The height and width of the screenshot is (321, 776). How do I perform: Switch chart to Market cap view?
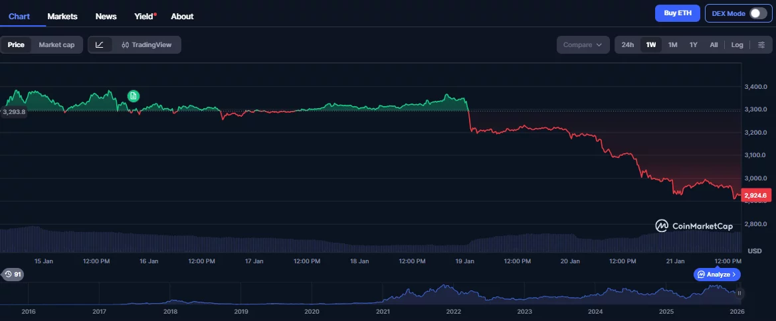coord(56,45)
